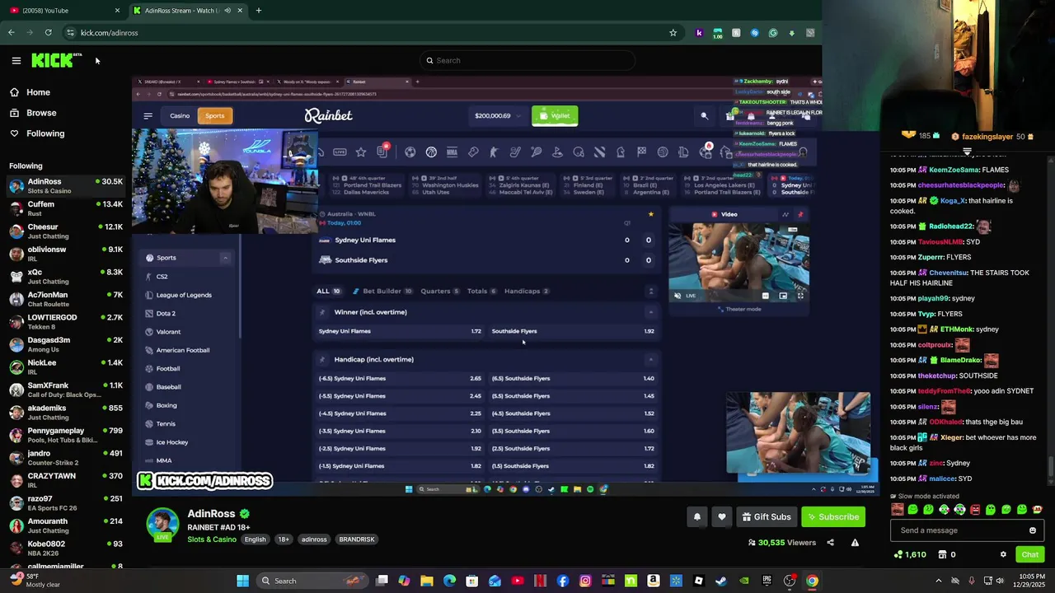Image resolution: width=1055 pixels, height=593 pixels.
Task: Open Netflix from the taskbar
Action: (541, 581)
